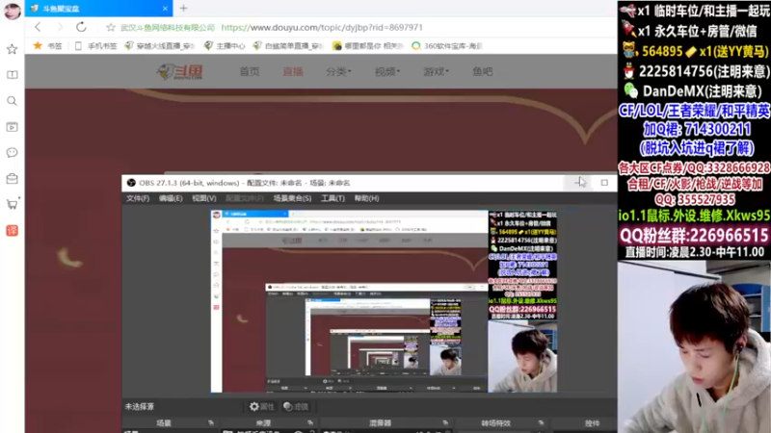The height and width of the screenshot is (433, 771).
Task: Open the OBS 场景集合(S) menu
Action: pos(292,198)
